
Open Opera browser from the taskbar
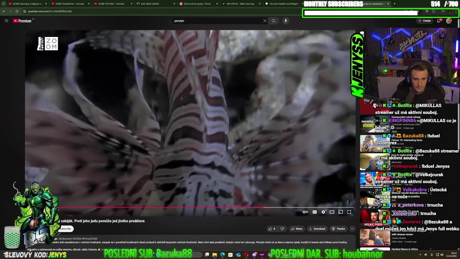246,255
